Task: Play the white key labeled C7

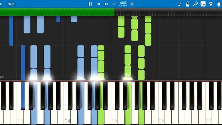Action: click(x=208, y=117)
